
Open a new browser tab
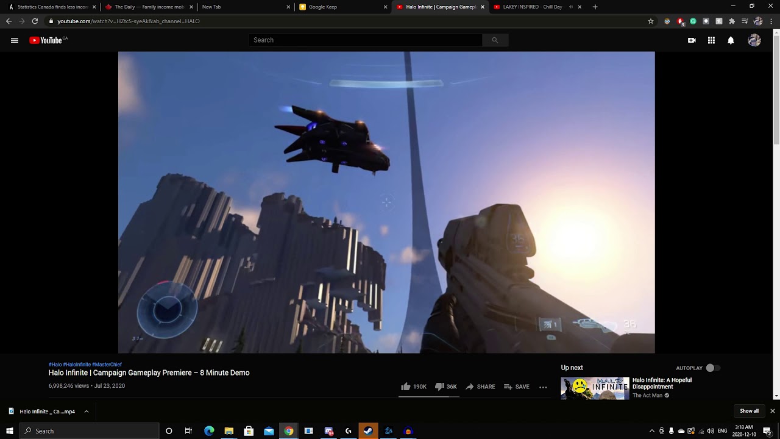[595, 7]
